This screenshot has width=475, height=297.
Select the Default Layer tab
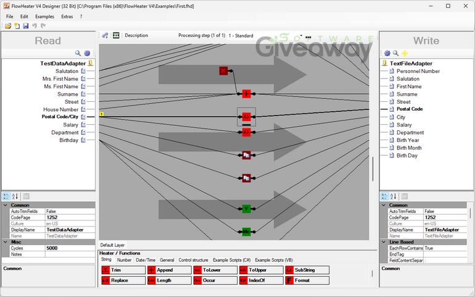pyautogui.click(x=112, y=245)
